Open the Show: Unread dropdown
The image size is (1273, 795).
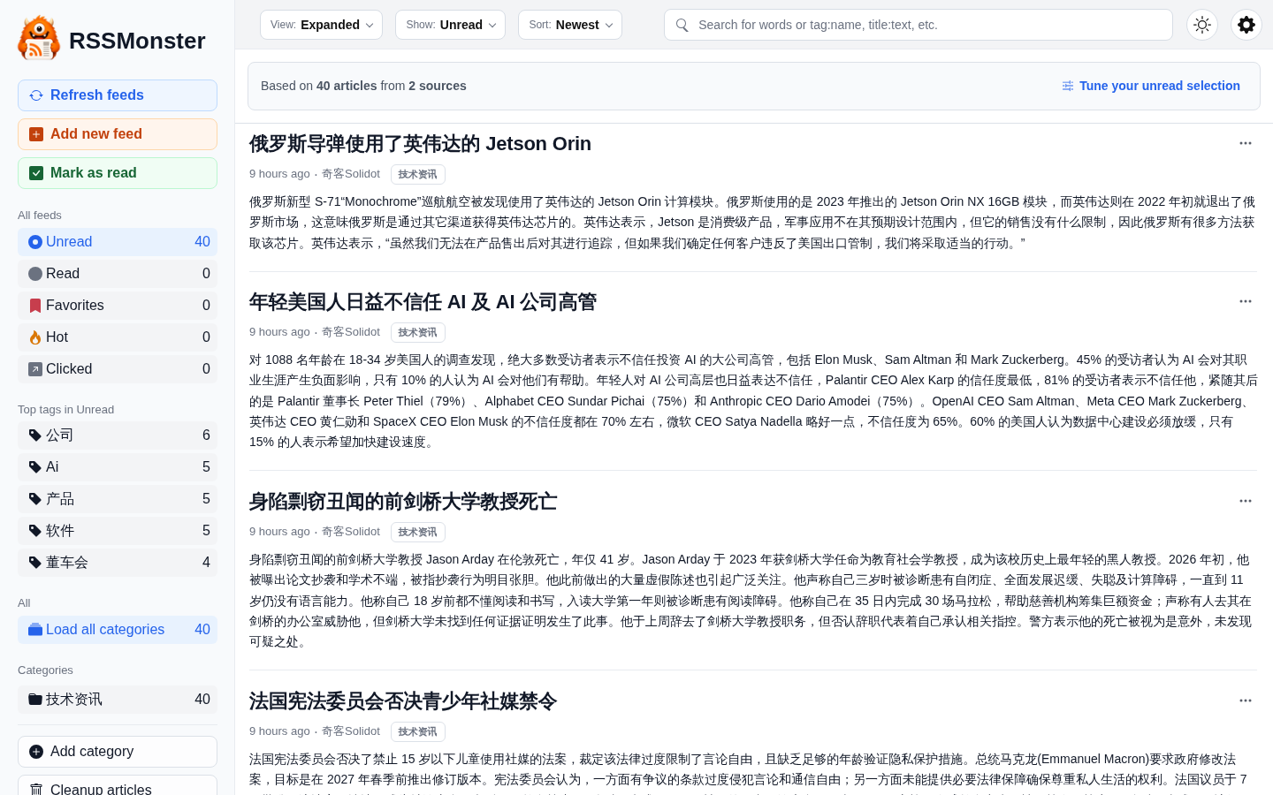(x=450, y=25)
